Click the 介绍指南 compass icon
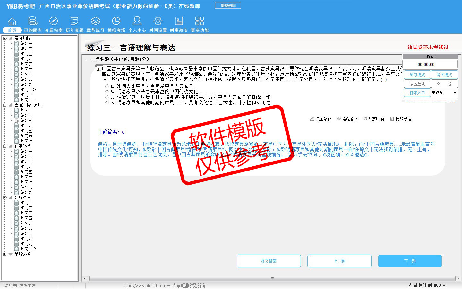This screenshot has height=289, width=462. [x=54, y=22]
